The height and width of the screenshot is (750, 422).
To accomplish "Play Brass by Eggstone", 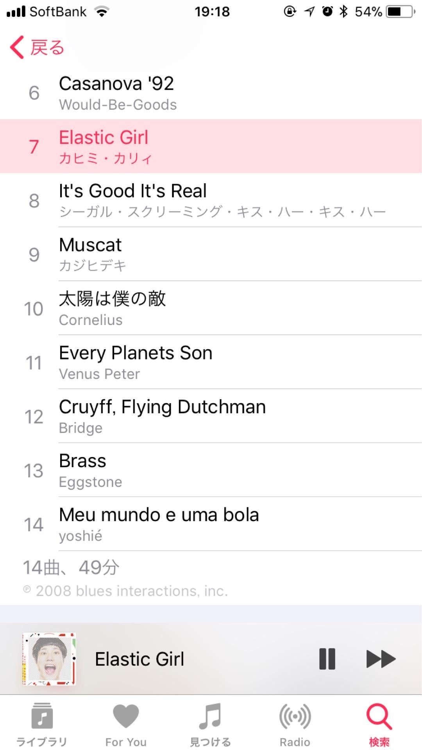I will (x=211, y=470).
